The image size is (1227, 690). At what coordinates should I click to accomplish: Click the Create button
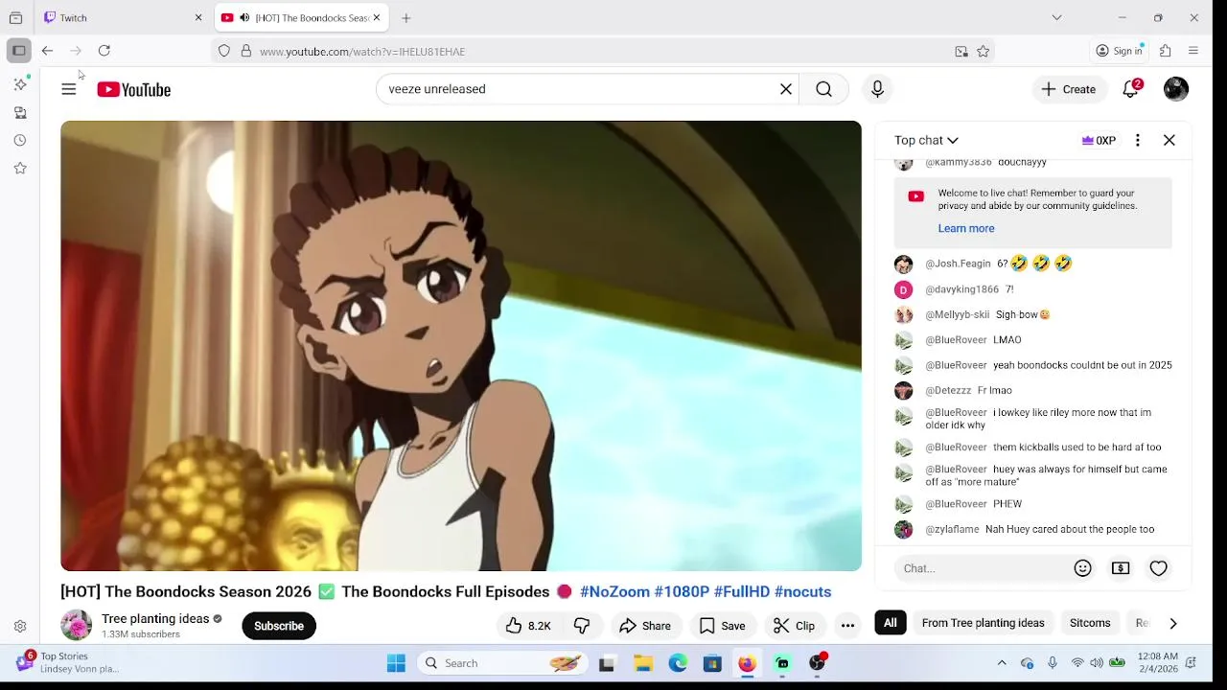coord(1069,89)
